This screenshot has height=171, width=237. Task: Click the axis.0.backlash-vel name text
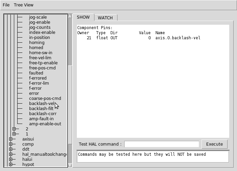[x=178, y=38]
